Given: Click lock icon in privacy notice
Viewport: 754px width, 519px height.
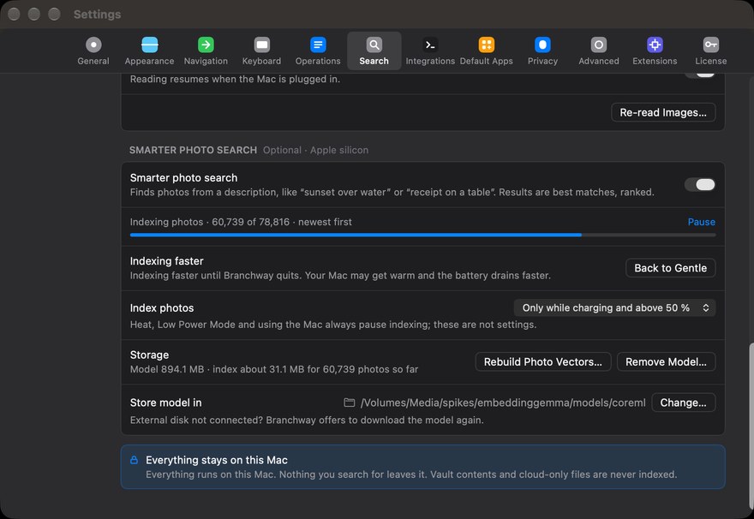Looking at the screenshot, I should (135, 460).
